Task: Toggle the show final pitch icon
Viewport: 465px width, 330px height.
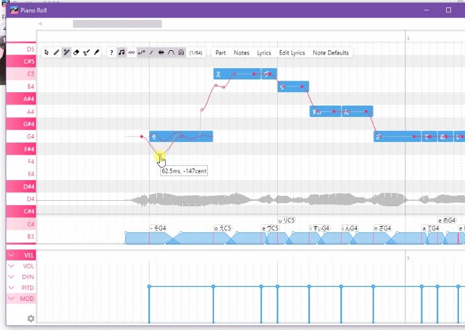Action: [151, 52]
